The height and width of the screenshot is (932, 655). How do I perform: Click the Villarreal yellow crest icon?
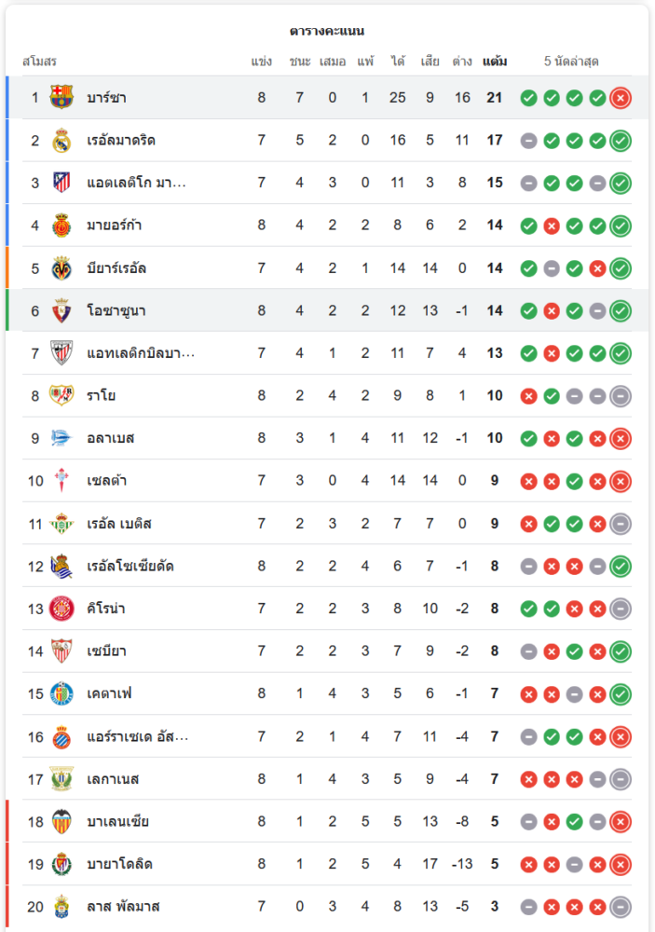pyautogui.click(x=61, y=268)
